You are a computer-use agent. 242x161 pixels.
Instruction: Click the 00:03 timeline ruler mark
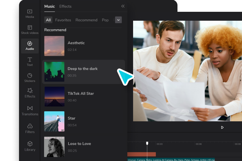point(160,144)
